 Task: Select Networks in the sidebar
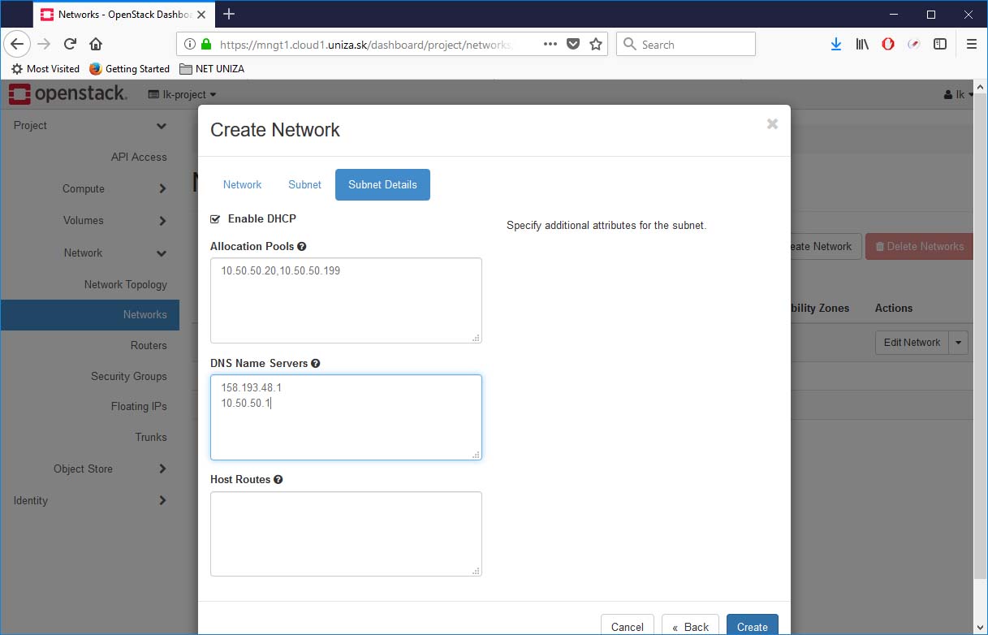click(89, 315)
